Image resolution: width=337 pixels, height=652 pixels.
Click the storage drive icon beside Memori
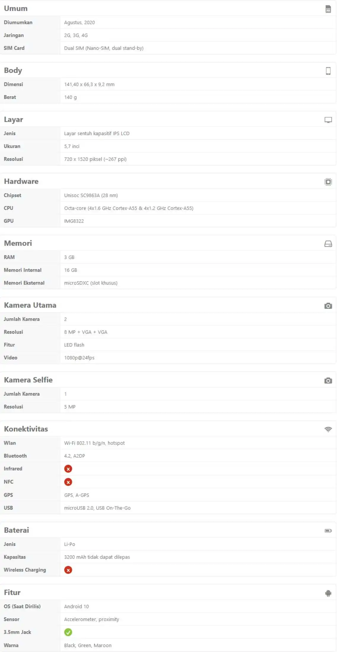tap(328, 244)
